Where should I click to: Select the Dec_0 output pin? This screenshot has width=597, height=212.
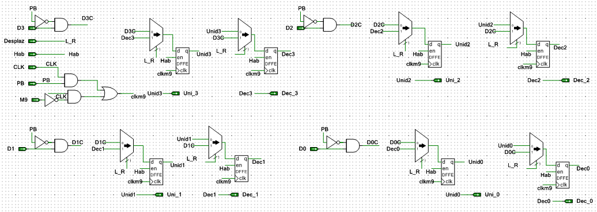pos(569,201)
